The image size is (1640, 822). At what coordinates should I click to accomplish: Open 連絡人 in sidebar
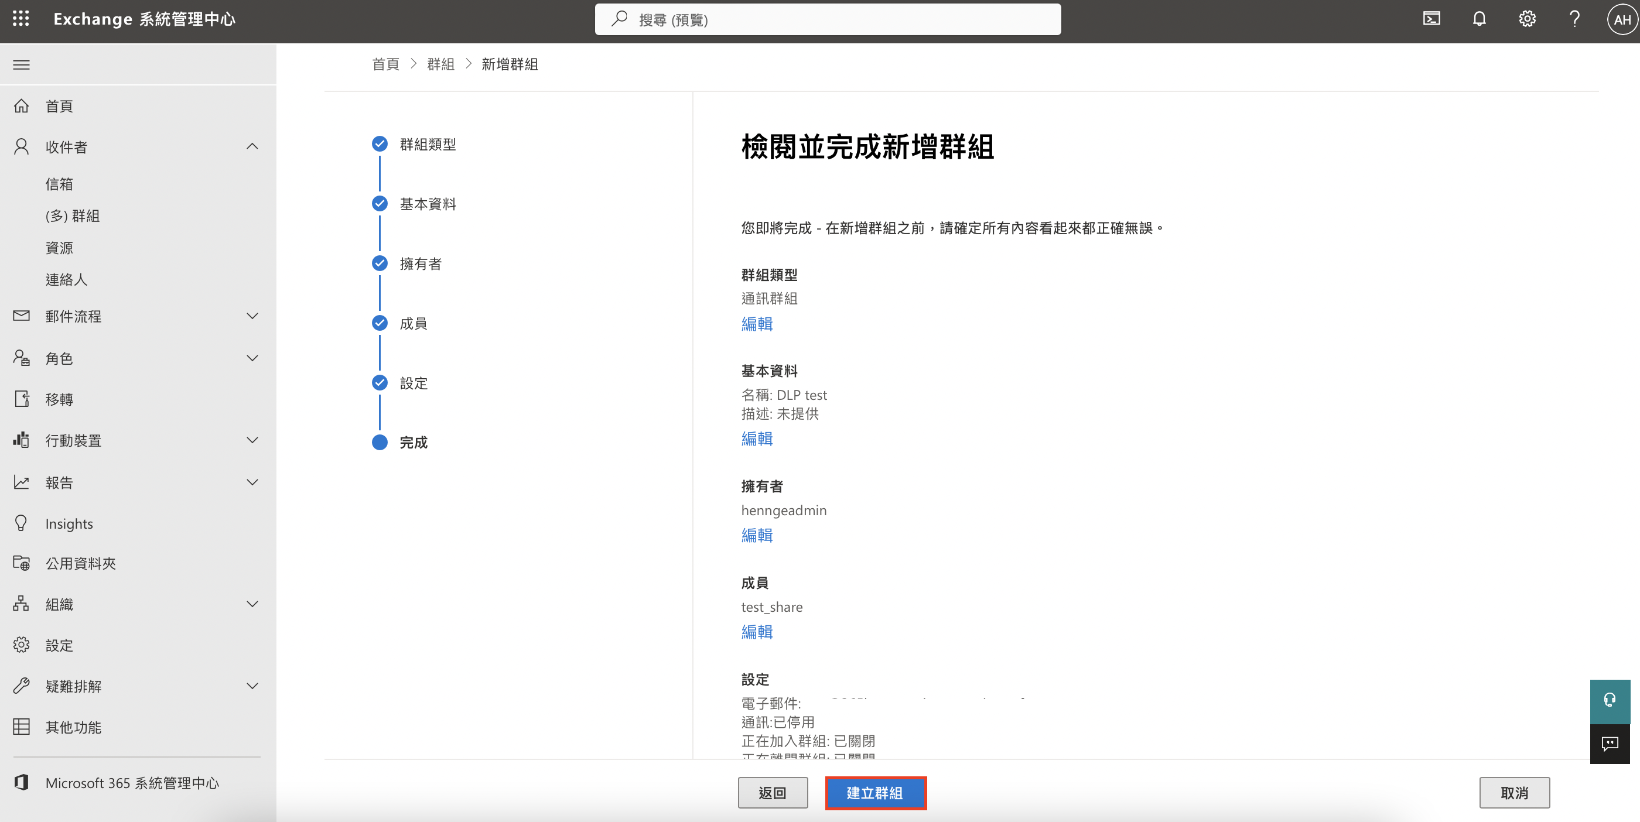click(x=66, y=279)
